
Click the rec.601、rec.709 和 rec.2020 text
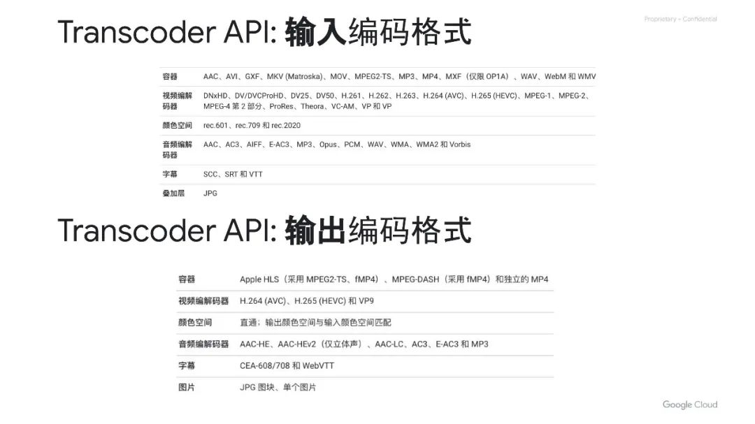coord(252,126)
